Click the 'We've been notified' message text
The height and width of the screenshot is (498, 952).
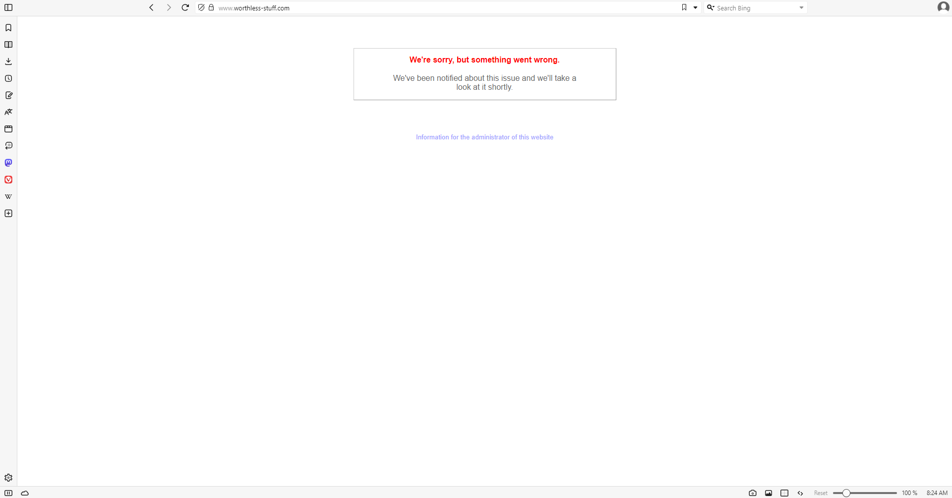484,82
